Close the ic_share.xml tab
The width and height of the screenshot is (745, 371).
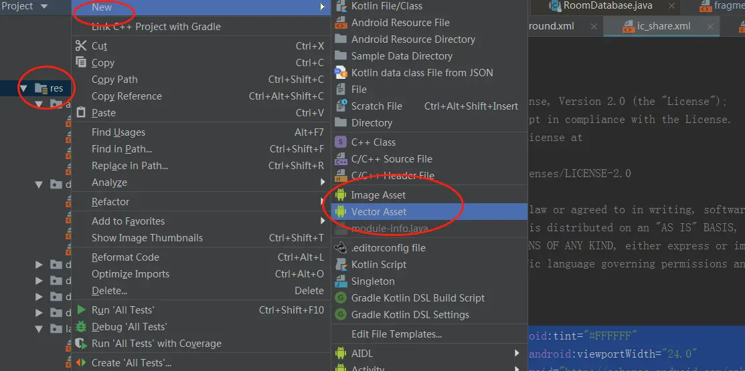[x=710, y=27]
